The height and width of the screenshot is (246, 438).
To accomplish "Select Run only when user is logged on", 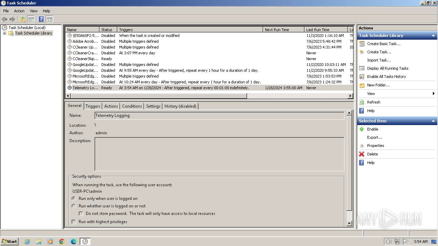I will pos(74,199).
